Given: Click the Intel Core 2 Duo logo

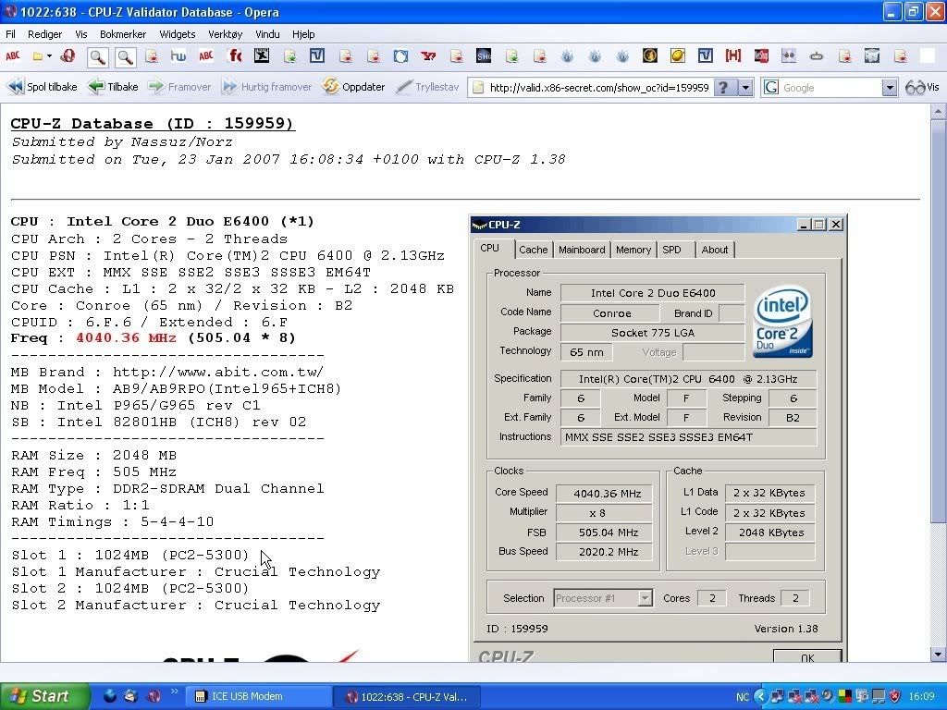Looking at the screenshot, I should (782, 321).
